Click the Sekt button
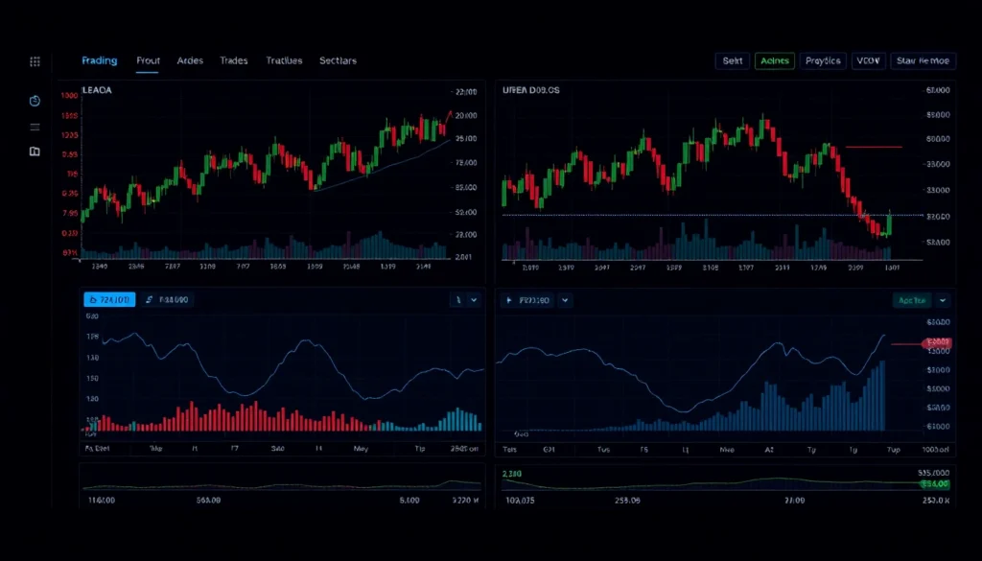The width and height of the screenshot is (982, 561). pyautogui.click(x=733, y=61)
